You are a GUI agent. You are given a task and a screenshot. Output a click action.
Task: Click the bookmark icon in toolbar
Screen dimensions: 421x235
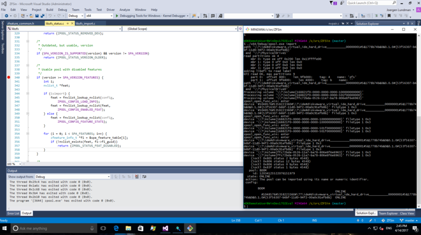(x=389, y=16)
